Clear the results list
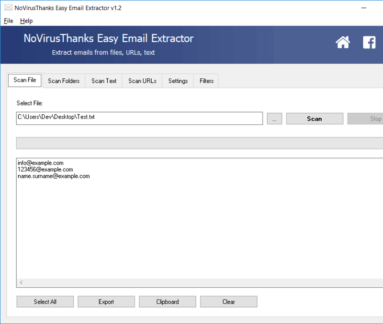Screen dimensions: 383x324 (229, 302)
